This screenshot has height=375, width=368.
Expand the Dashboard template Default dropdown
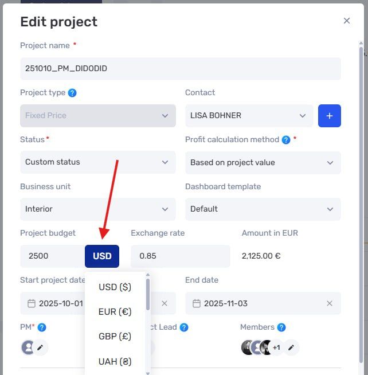(263, 209)
